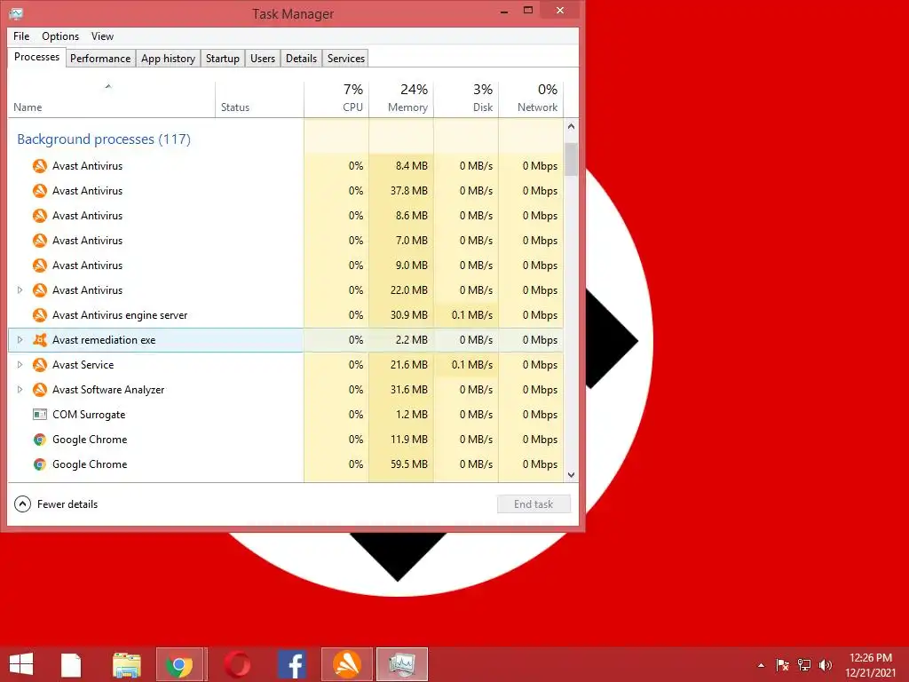This screenshot has width=909, height=682.
Task: Click the network tray icon
Action: 804,665
